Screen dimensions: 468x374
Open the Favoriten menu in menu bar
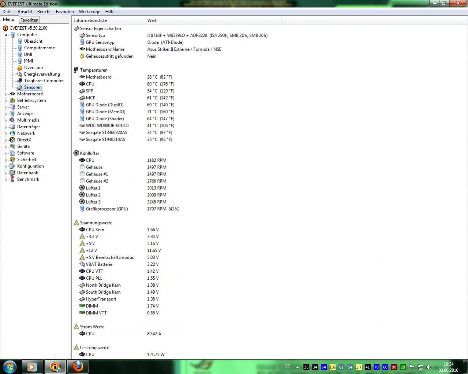65,12
